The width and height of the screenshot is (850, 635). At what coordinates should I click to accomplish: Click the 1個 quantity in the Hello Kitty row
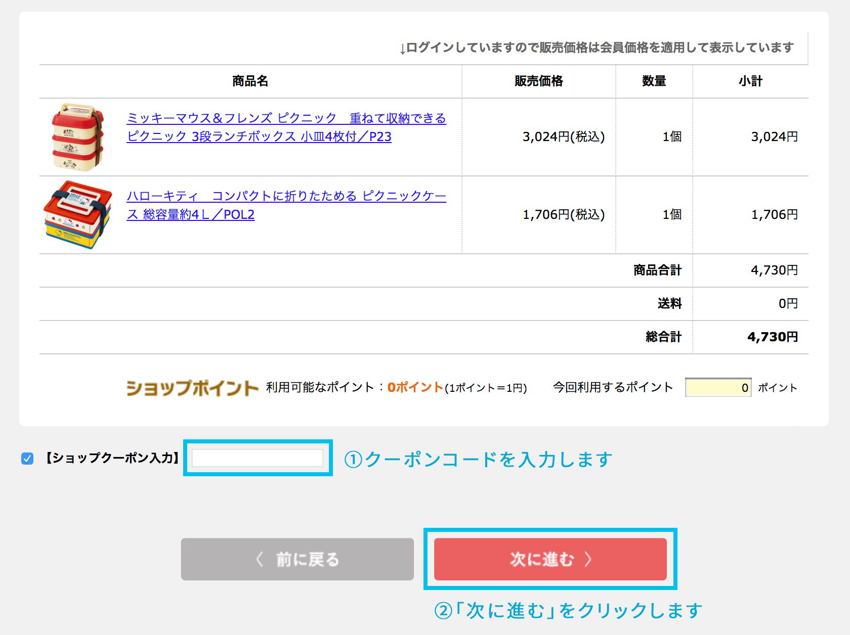click(x=672, y=214)
